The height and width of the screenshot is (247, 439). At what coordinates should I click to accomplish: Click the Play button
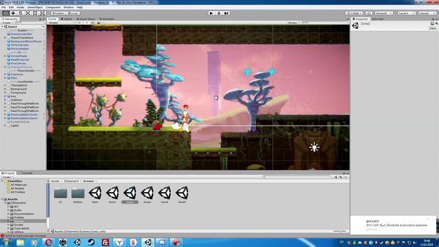point(211,13)
